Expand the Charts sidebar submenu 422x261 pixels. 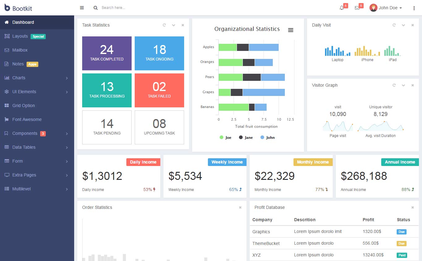(37, 78)
